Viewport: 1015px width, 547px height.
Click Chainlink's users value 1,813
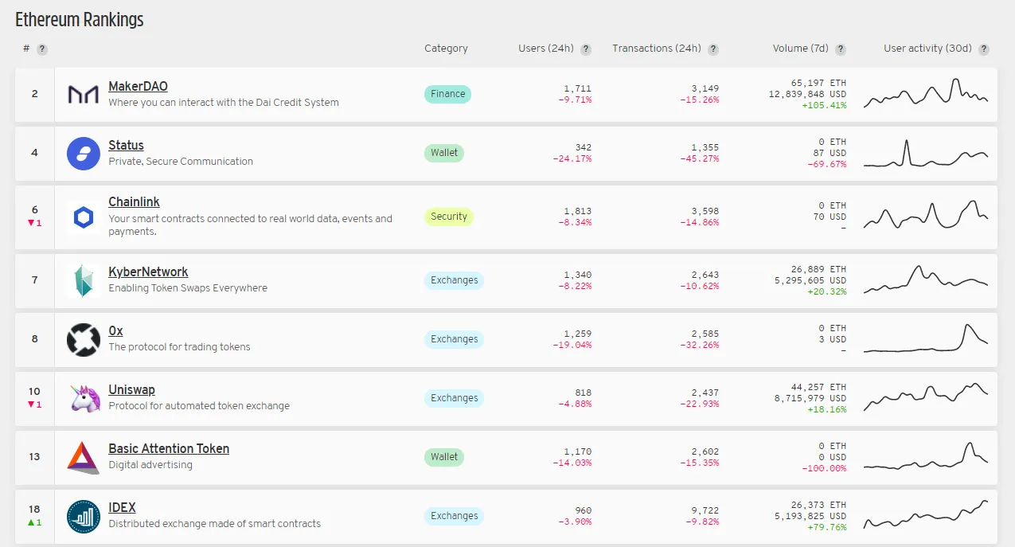coord(576,211)
